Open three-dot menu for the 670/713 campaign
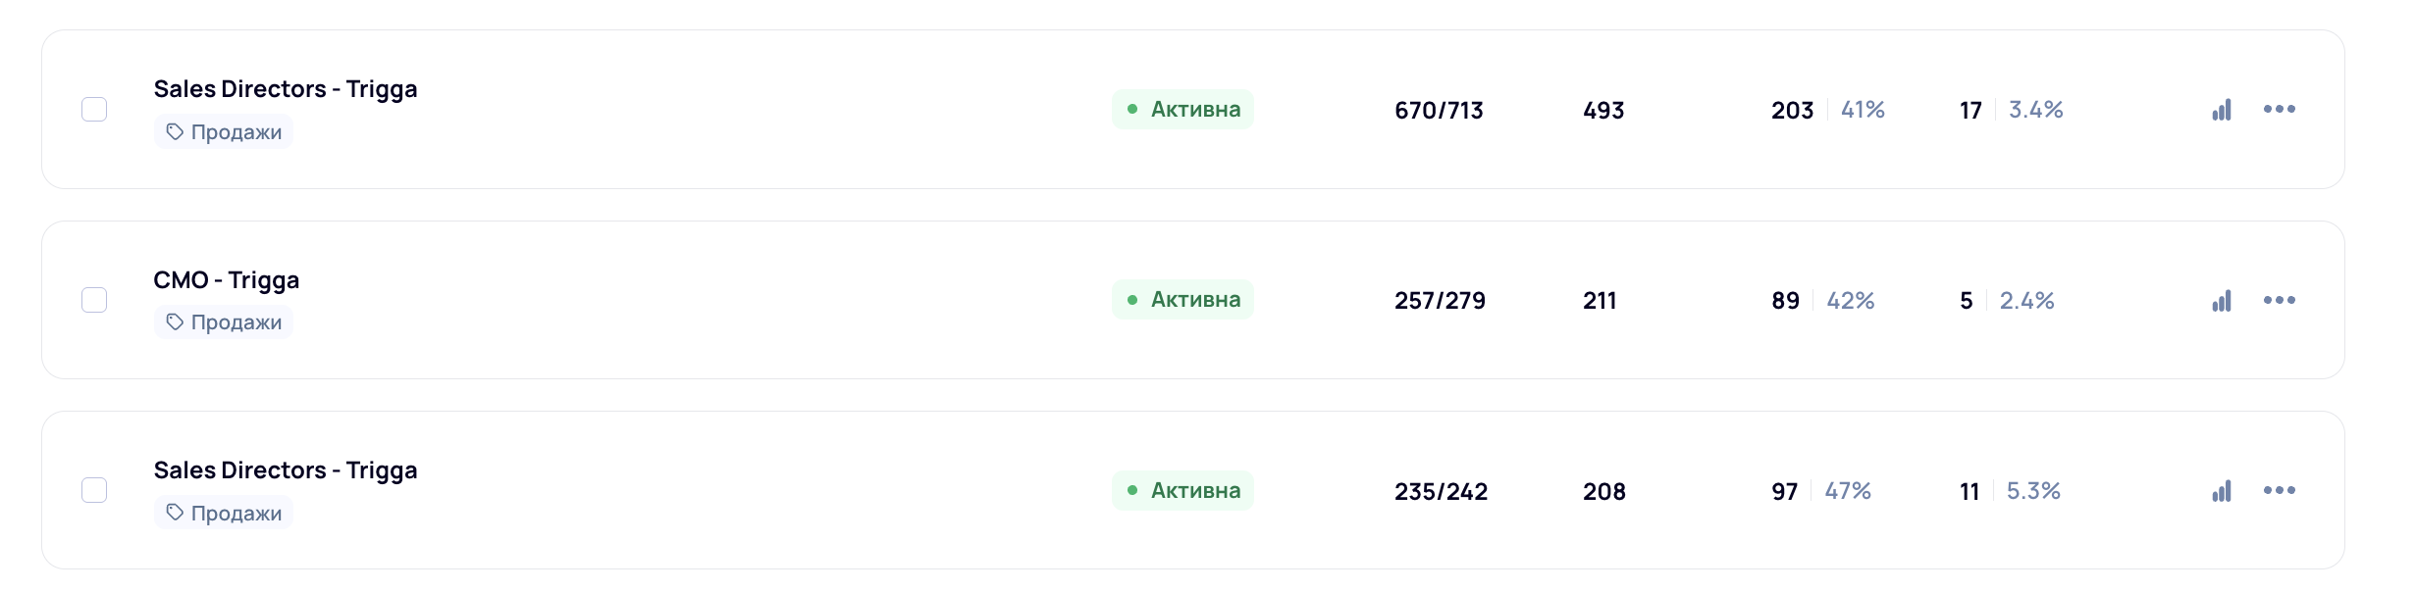Screen dimensions: 2416x592 (2279, 110)
